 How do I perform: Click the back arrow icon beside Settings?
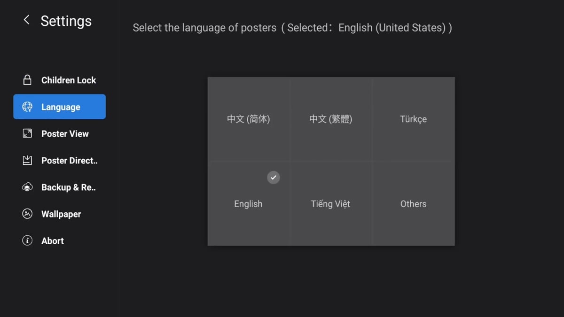click(x=26, y=20)
